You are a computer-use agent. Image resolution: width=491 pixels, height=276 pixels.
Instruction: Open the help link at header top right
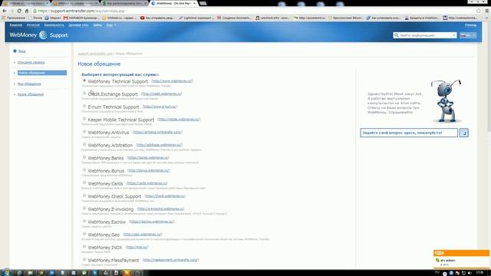[x=470, y=25]
